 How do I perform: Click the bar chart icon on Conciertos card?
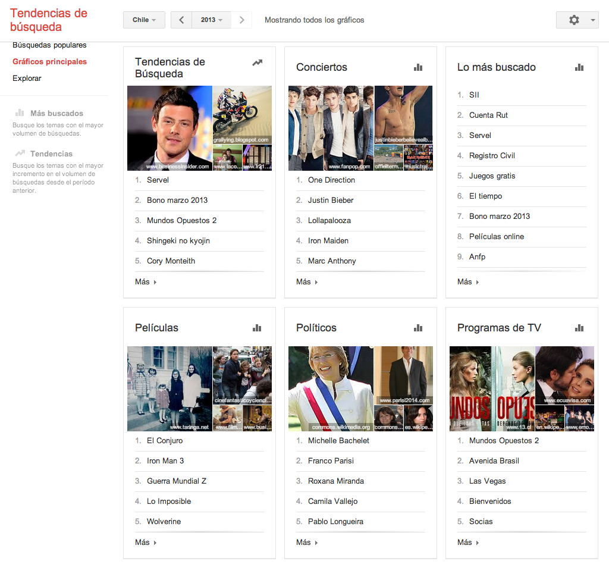point(418,67)
